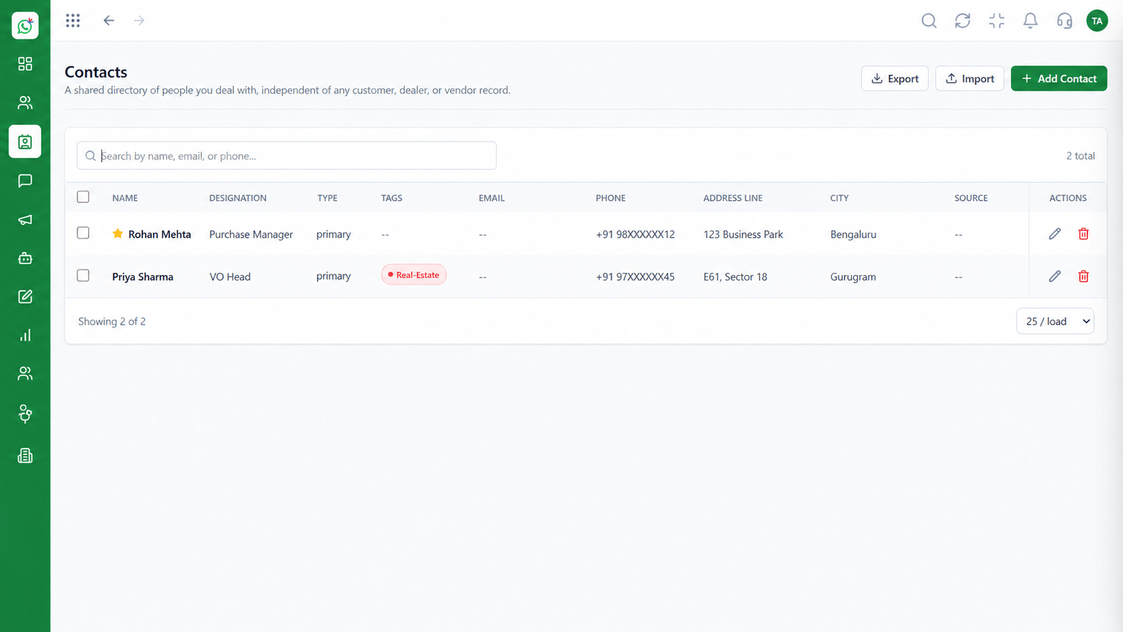The image size is (1123, 632).
Task: Click address 123 Business Park
Action: (x=744, y=234)
